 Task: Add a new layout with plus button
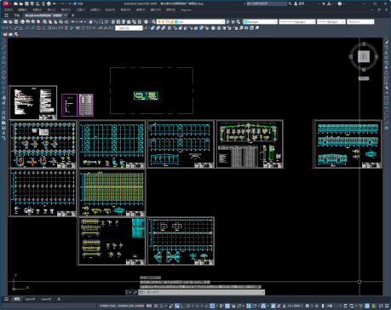(59, 299)
